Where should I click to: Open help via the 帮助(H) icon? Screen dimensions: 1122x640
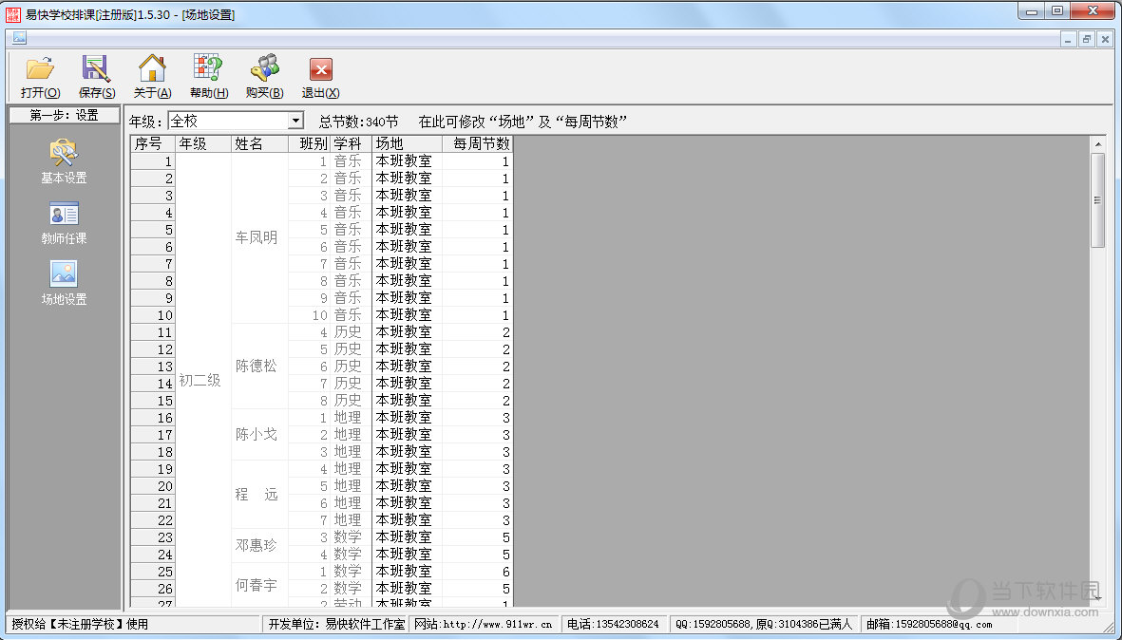point(209,77)
